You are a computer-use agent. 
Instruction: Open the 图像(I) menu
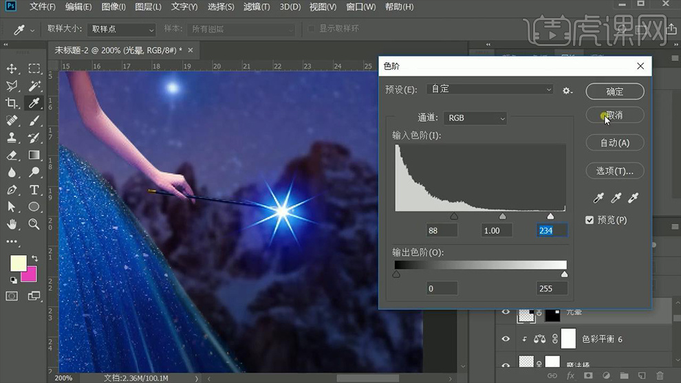point(113,7)
